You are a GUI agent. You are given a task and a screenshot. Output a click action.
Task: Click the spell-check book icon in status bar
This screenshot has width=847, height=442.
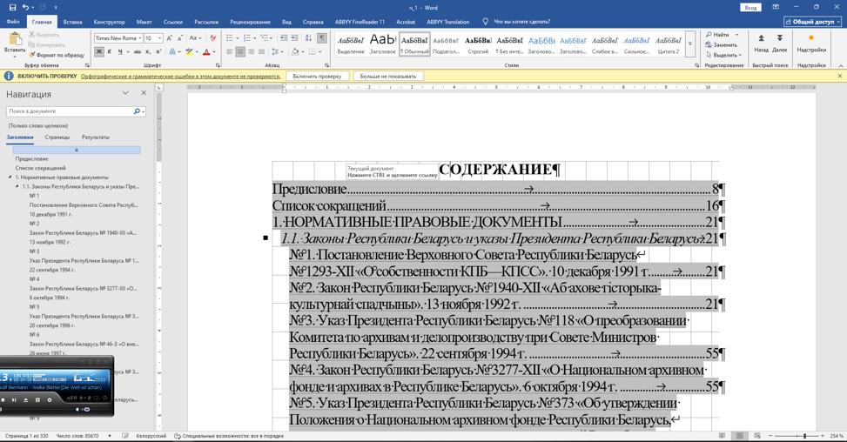(125, 436)
